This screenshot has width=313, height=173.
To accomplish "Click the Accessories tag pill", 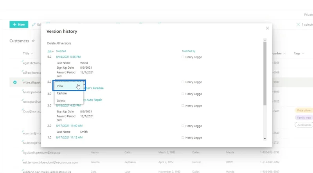I will [304, 125].
